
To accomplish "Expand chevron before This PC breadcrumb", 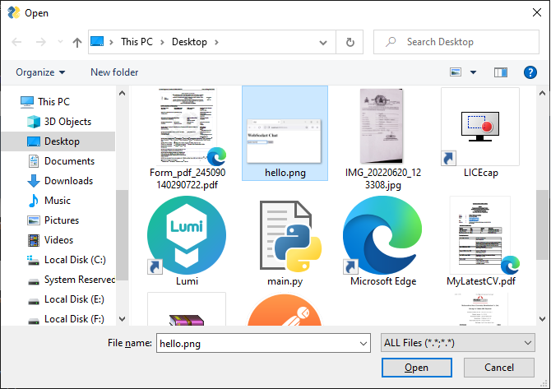I will (x=111, y=42).
